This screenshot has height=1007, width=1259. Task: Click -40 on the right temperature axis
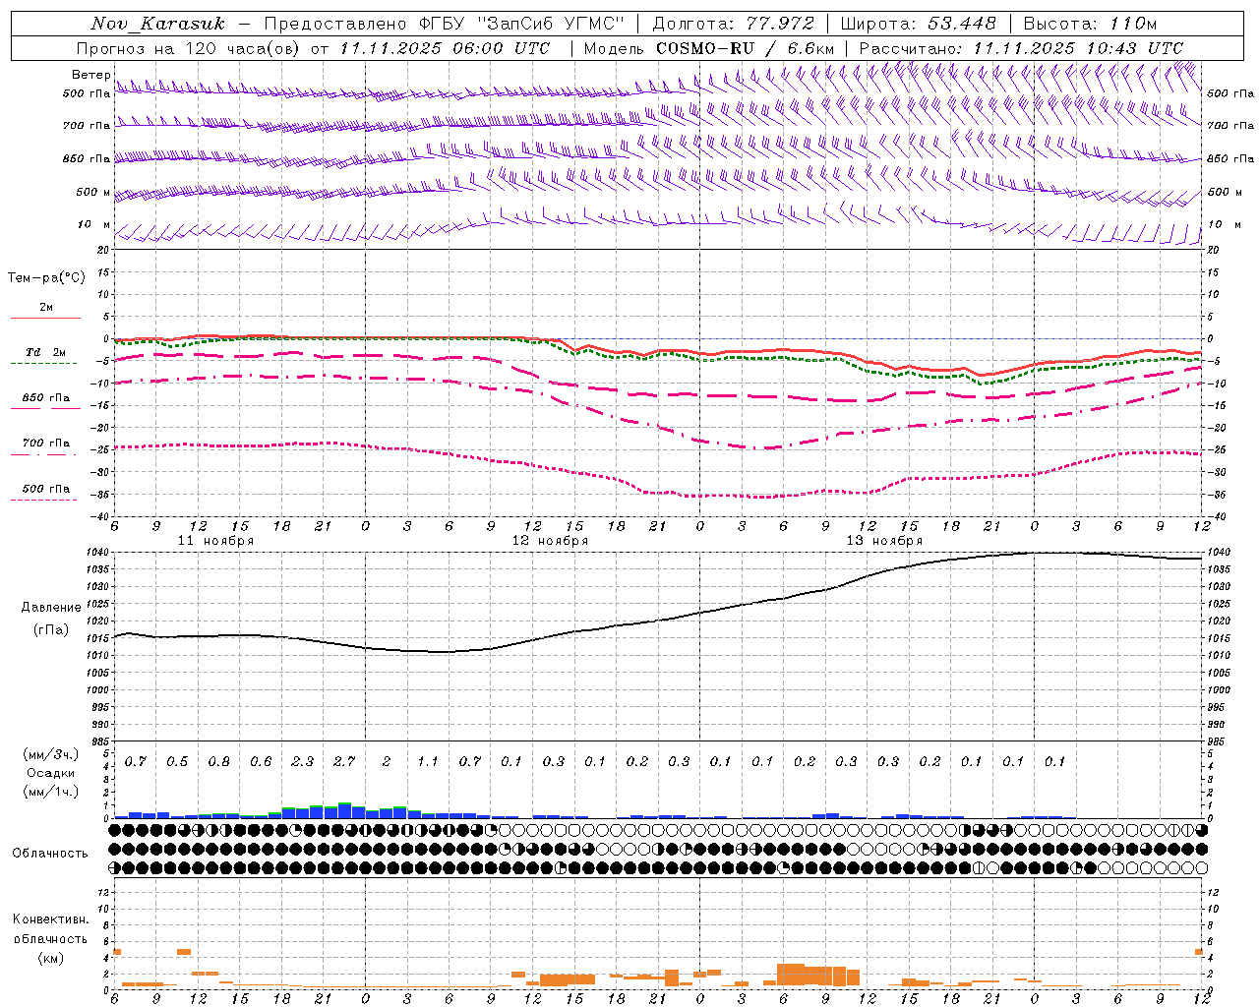(1216, 516)
